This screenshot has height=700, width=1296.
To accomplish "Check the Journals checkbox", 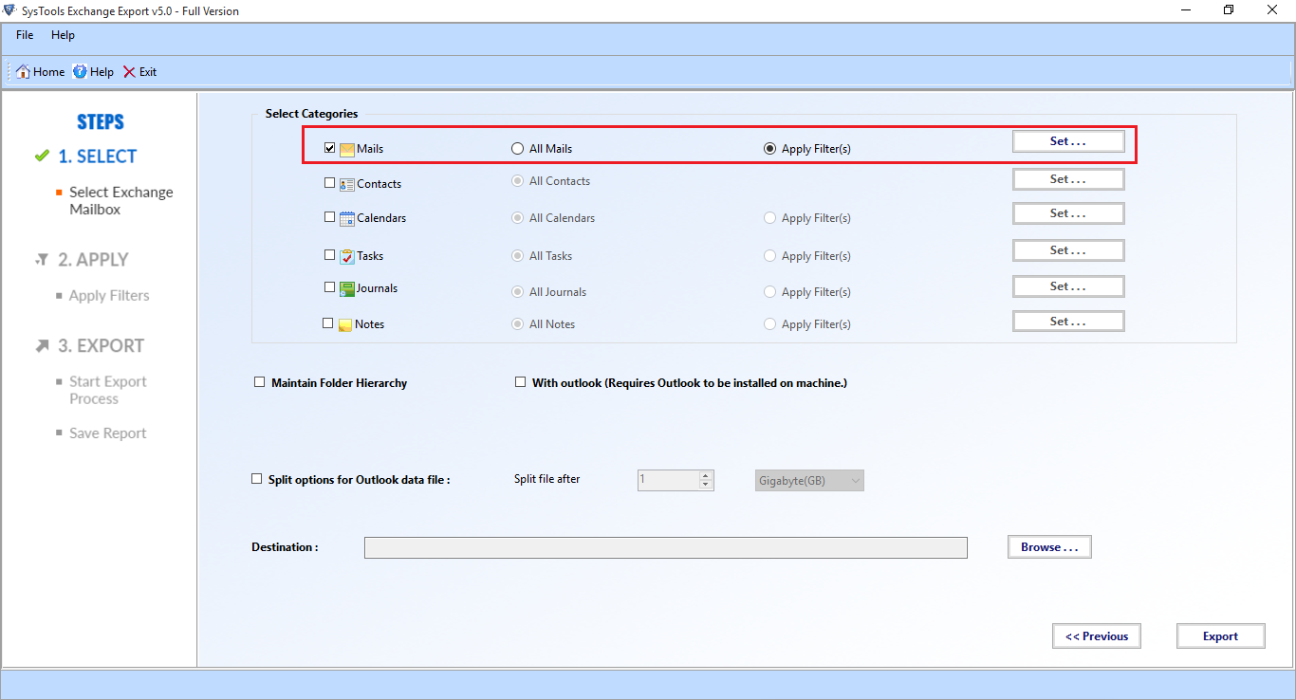I will pos(330,287).
